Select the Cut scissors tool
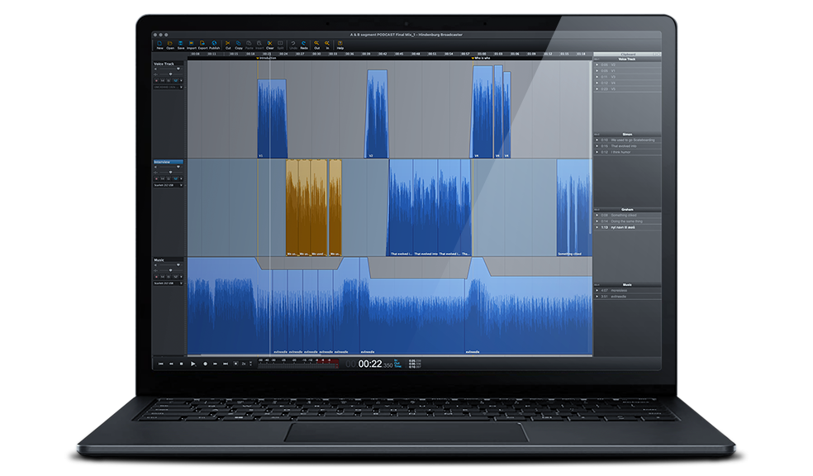The width and height of the screenshot is (813, 476). pos(228,44)
